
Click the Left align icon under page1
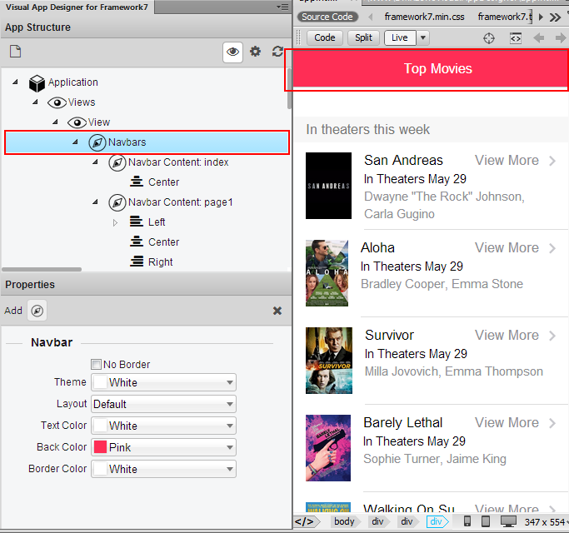pyautogui.click(x=137, y=221)
